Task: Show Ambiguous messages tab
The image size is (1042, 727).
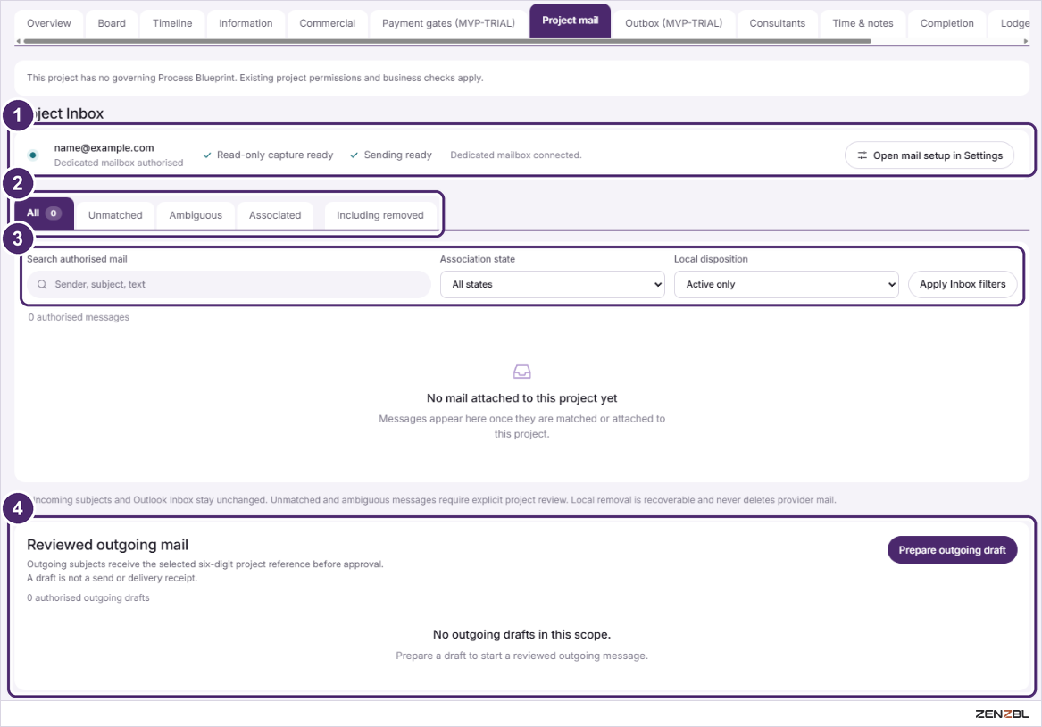Action: (196, 215)
